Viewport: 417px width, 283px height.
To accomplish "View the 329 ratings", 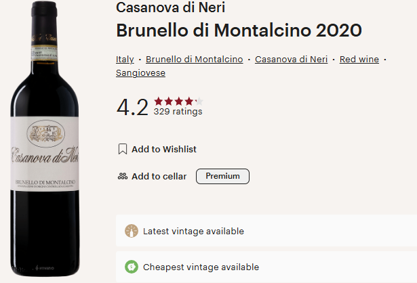I will click(178, 112).
